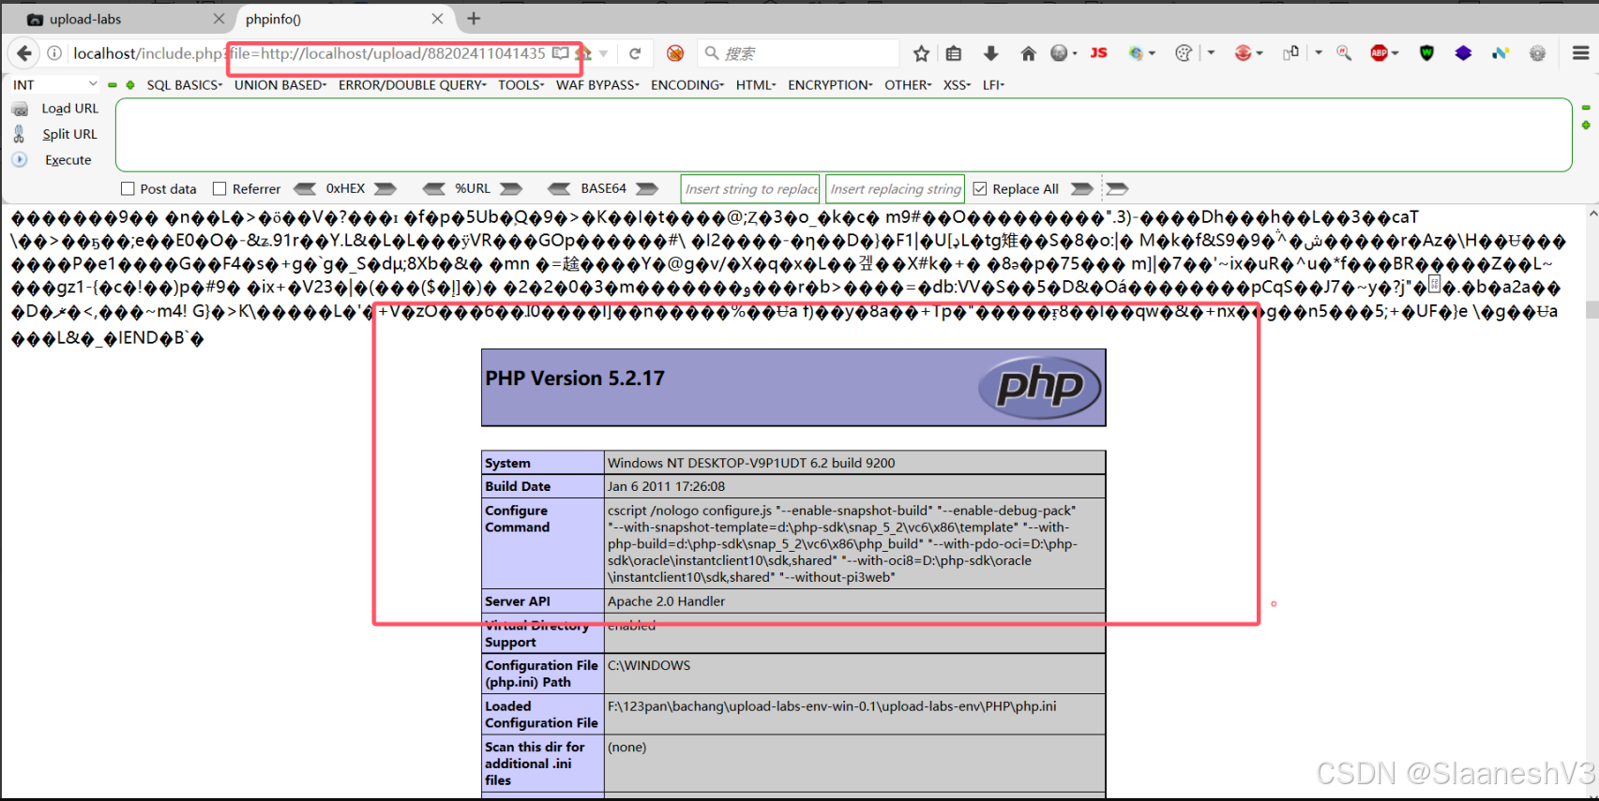The height and width of the screenshot is (801, 1599).
Task: Click the green shield extension icon
Action: (x=1426, y=53)
